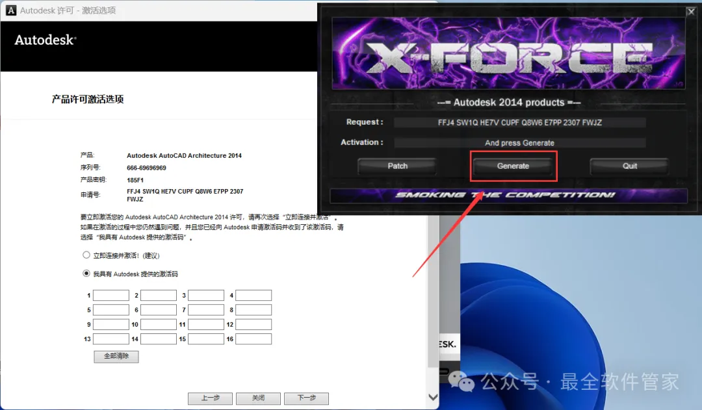The width and height of the screenshot is (702, 410).
Task: Click the Request text field in X-Force
Action: (x=520, y=123)
